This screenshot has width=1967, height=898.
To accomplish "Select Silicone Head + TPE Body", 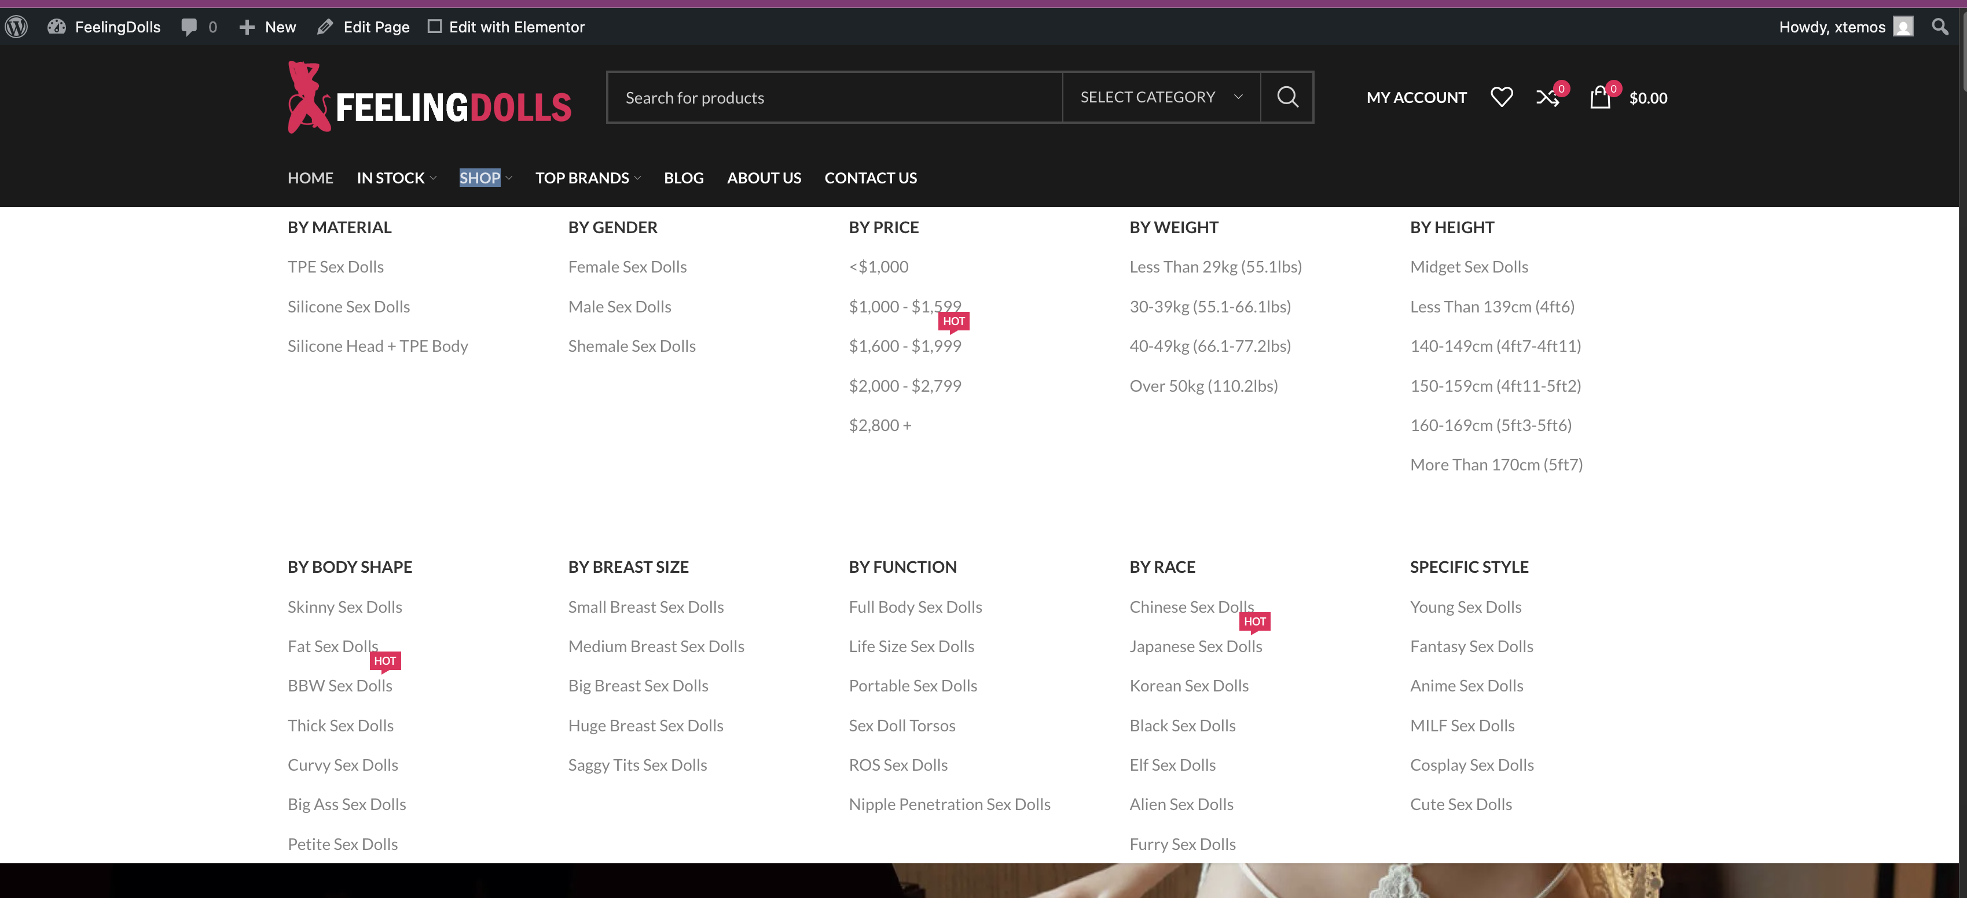I will [x=377, y=347].
